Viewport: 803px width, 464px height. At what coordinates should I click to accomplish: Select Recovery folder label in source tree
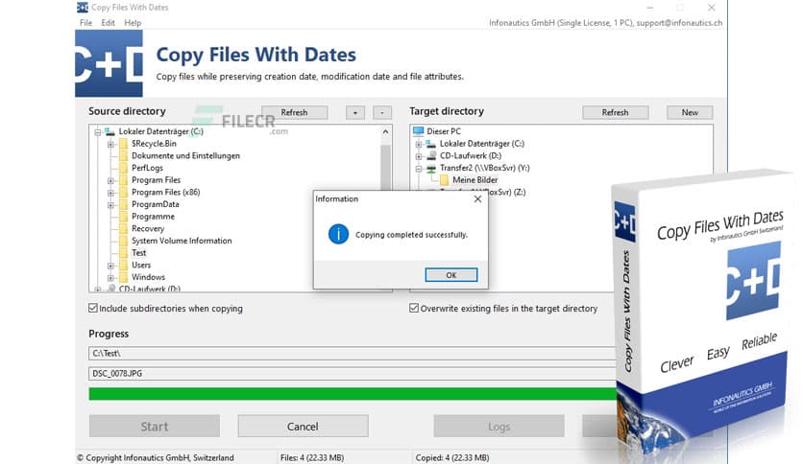click(148, 229)
